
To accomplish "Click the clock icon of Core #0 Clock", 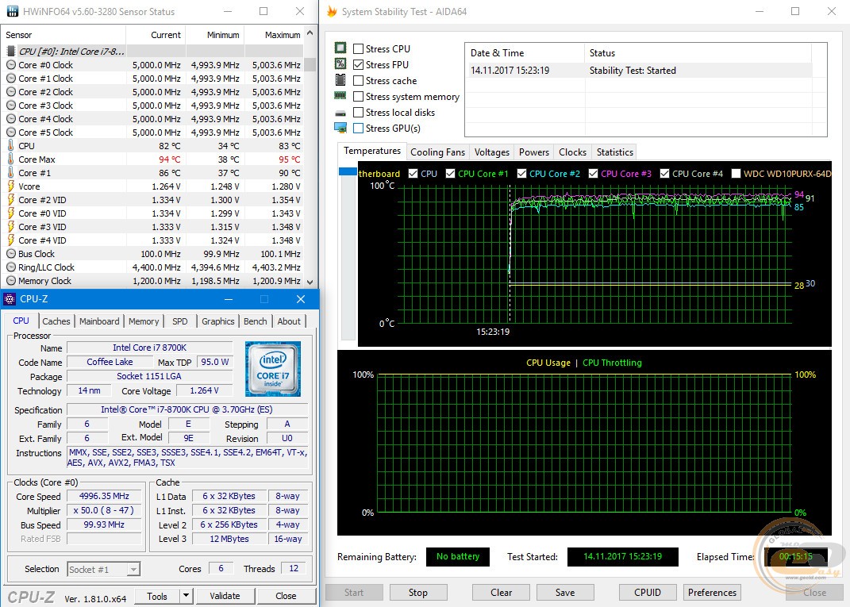I will point(11,65).
